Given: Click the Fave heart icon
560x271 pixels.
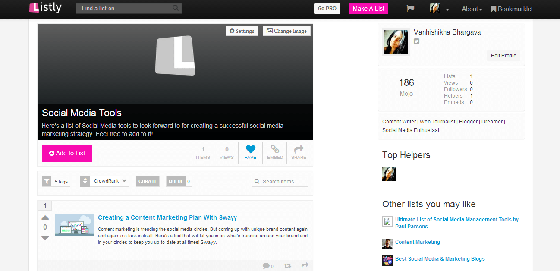Looking at the screenshot, I should click(x=251, y=149).
